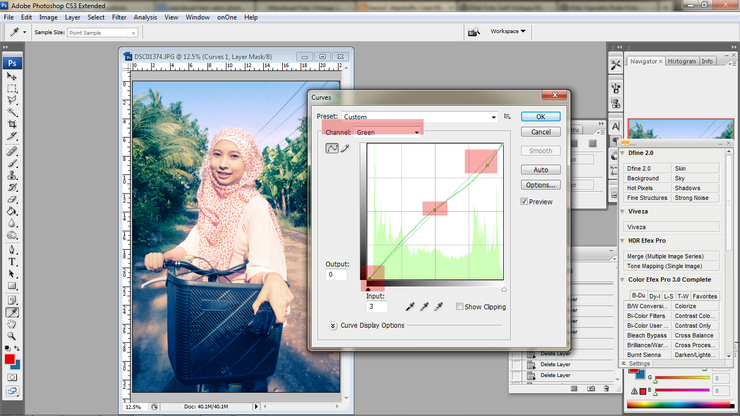Click OK in Curves dialog
740x416 pixels.
coord(541,116)
